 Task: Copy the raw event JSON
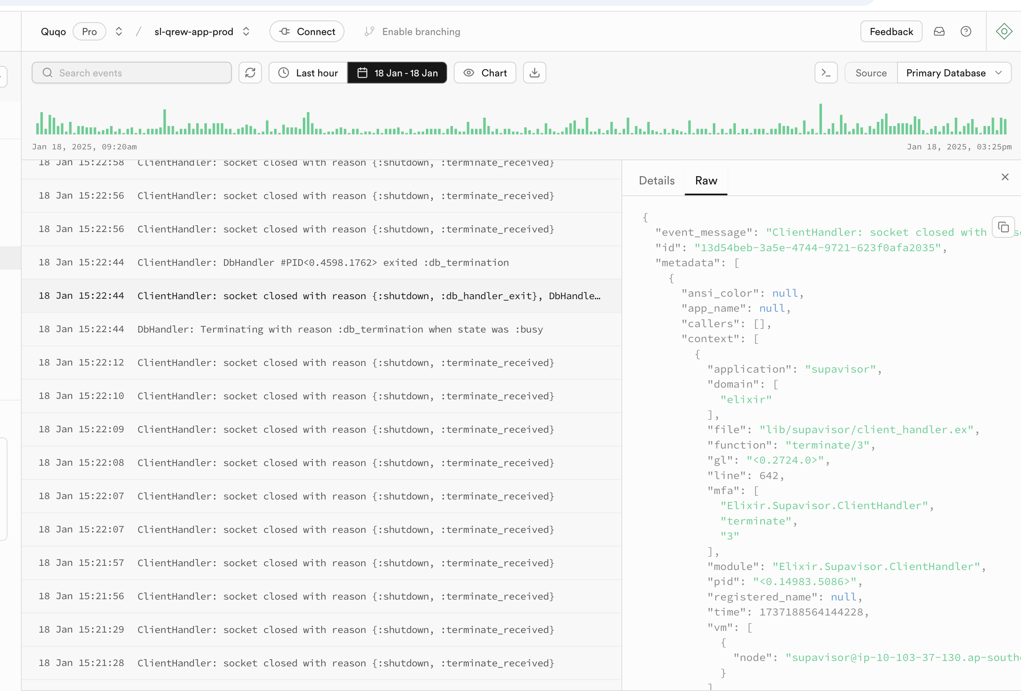click(1003, 227)
